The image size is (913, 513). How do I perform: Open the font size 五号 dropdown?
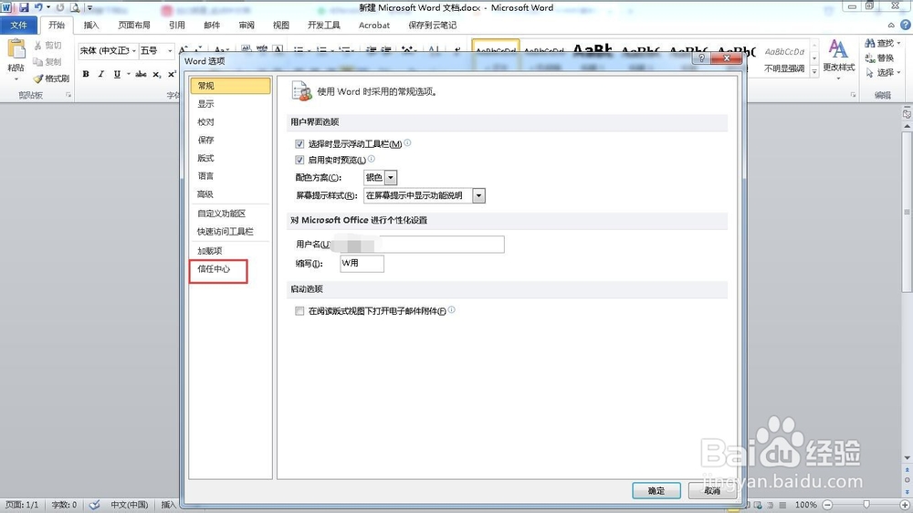(x=170, y=50)
